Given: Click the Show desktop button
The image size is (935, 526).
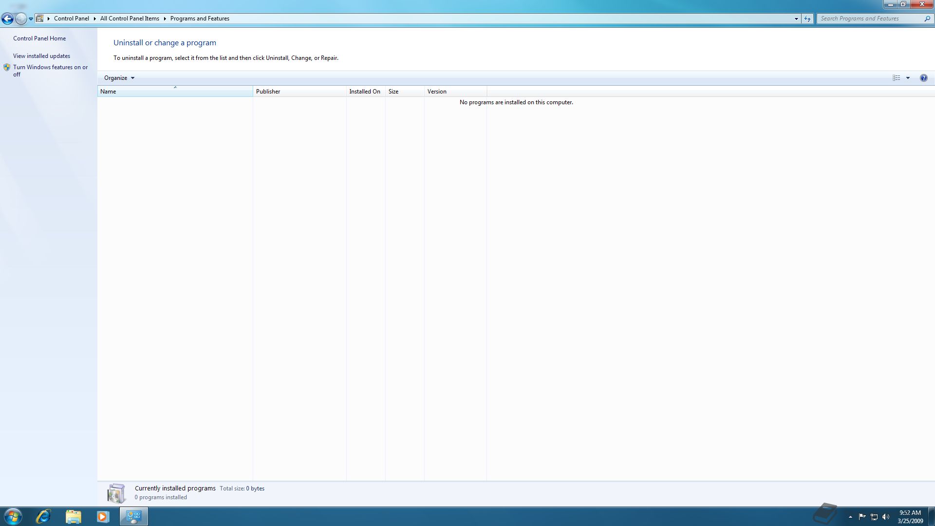Looking at the screenshot, I should (x=931, y=516).
